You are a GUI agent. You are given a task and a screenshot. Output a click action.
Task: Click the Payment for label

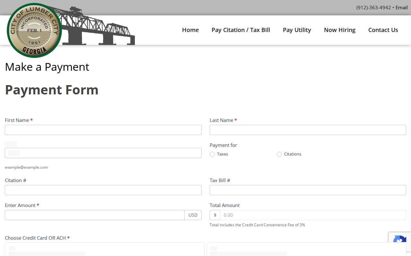coord(223,145)
